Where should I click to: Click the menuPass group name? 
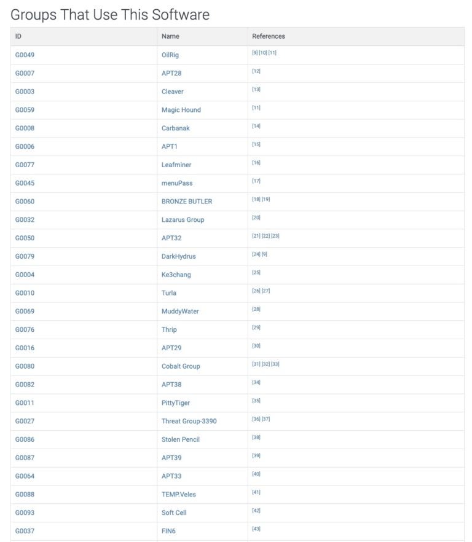click(x=177, y=183)
